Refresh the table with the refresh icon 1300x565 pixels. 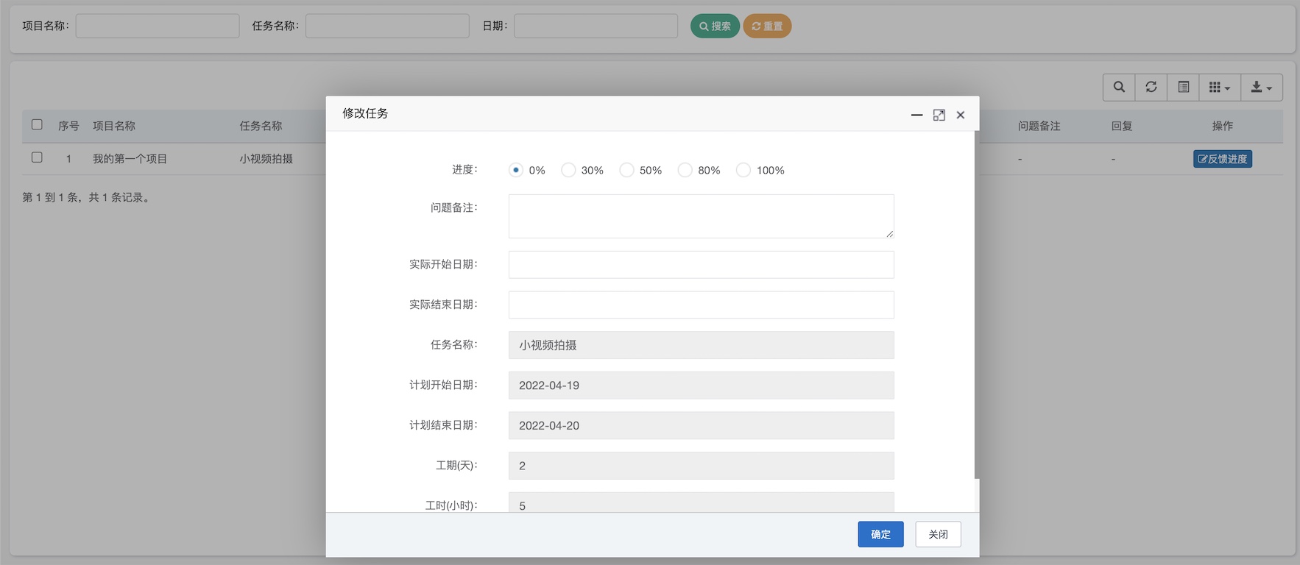[x=1151, y=87]
